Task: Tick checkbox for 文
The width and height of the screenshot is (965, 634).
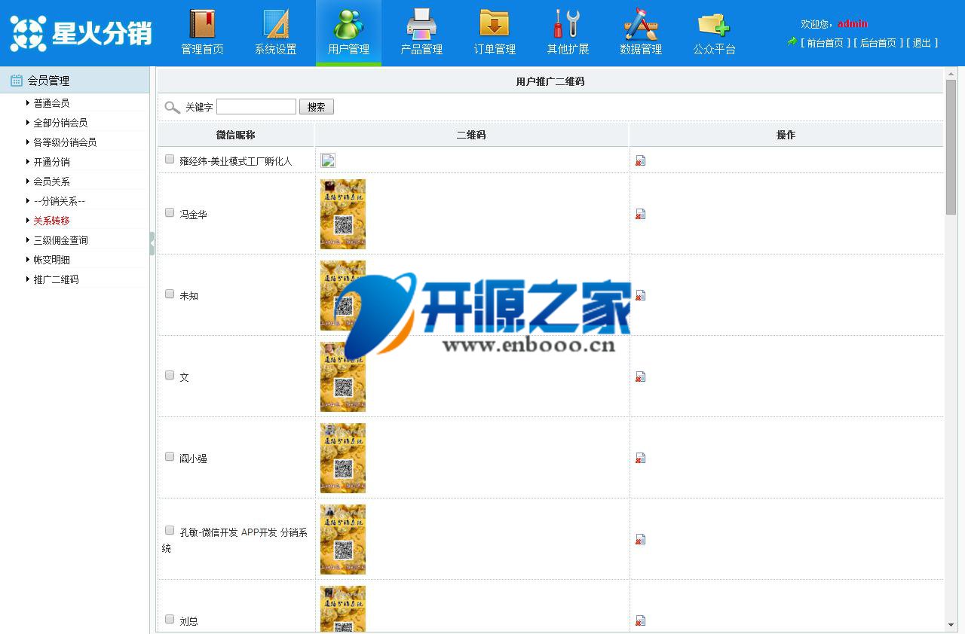Action: point(170,376)
